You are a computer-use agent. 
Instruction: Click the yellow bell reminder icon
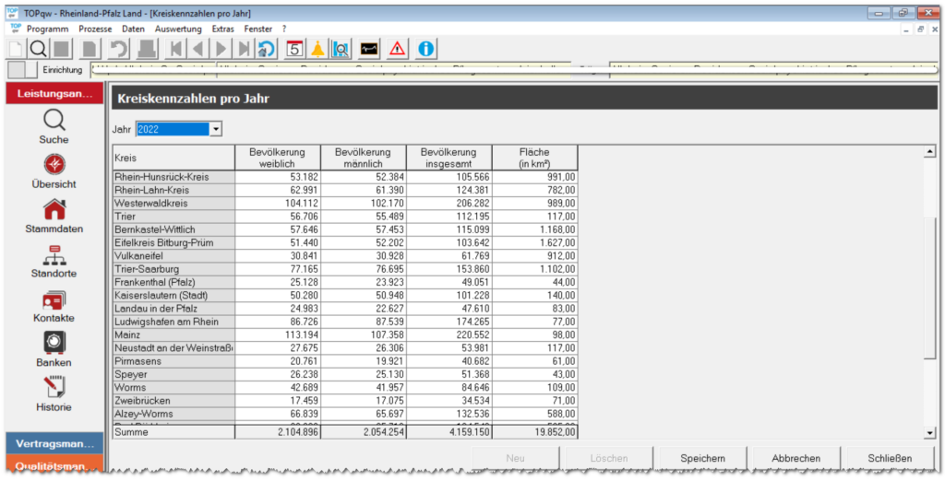pos(317,49)
